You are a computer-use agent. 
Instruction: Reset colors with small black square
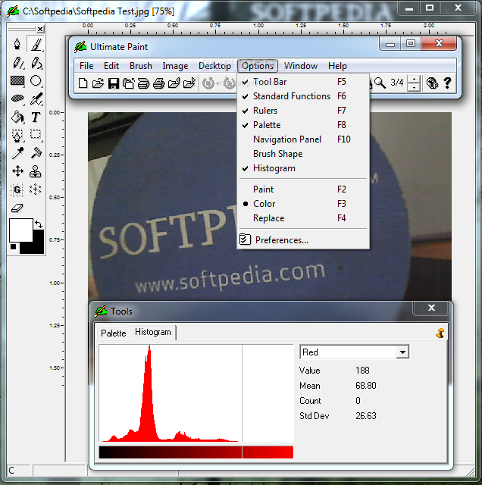click(14, 246)
